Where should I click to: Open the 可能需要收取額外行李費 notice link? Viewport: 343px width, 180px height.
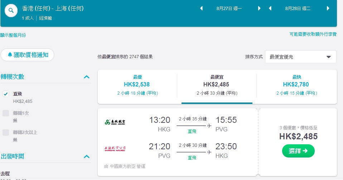click(x=313, y=34)
